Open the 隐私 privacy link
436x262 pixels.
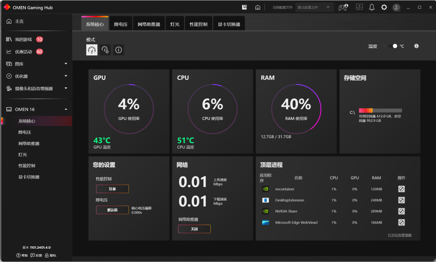(50, 255)
